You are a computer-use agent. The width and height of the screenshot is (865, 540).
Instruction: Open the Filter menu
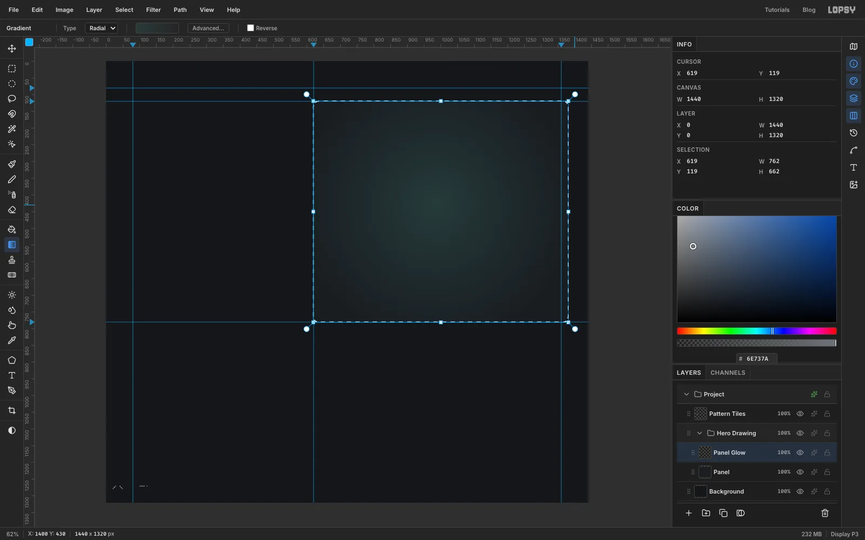(154, 10)
